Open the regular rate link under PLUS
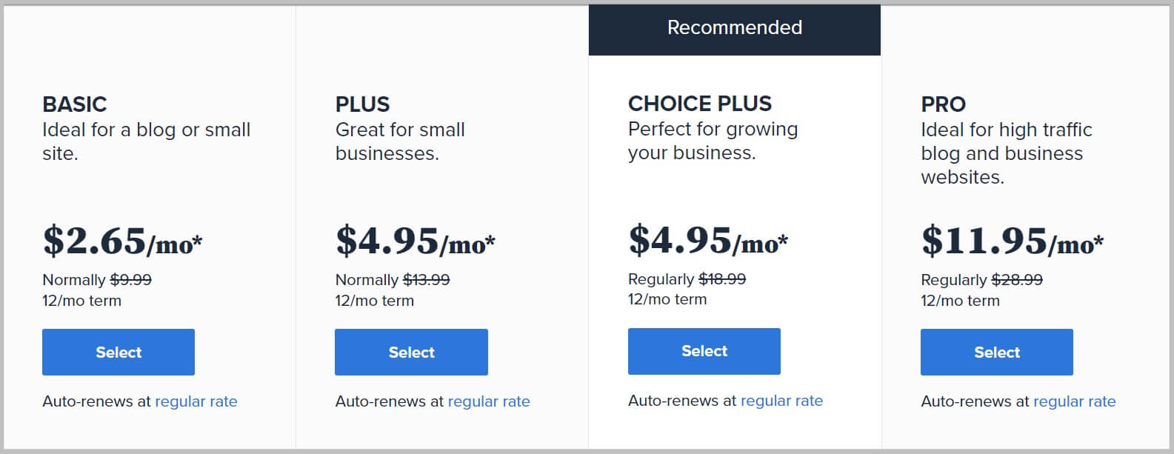This screenshot has height=454, width=1174. tap(489, 401)
